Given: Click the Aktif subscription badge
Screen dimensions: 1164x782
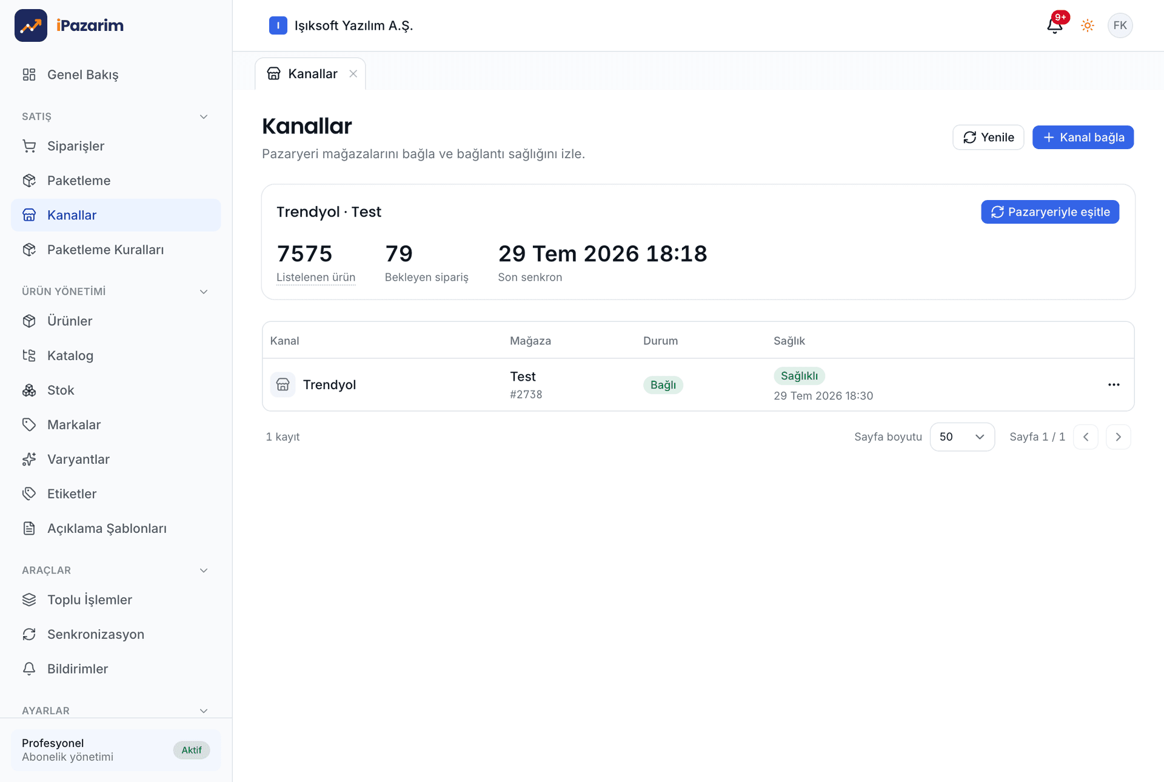Looking at the screenshot, I should coord(192,750).
